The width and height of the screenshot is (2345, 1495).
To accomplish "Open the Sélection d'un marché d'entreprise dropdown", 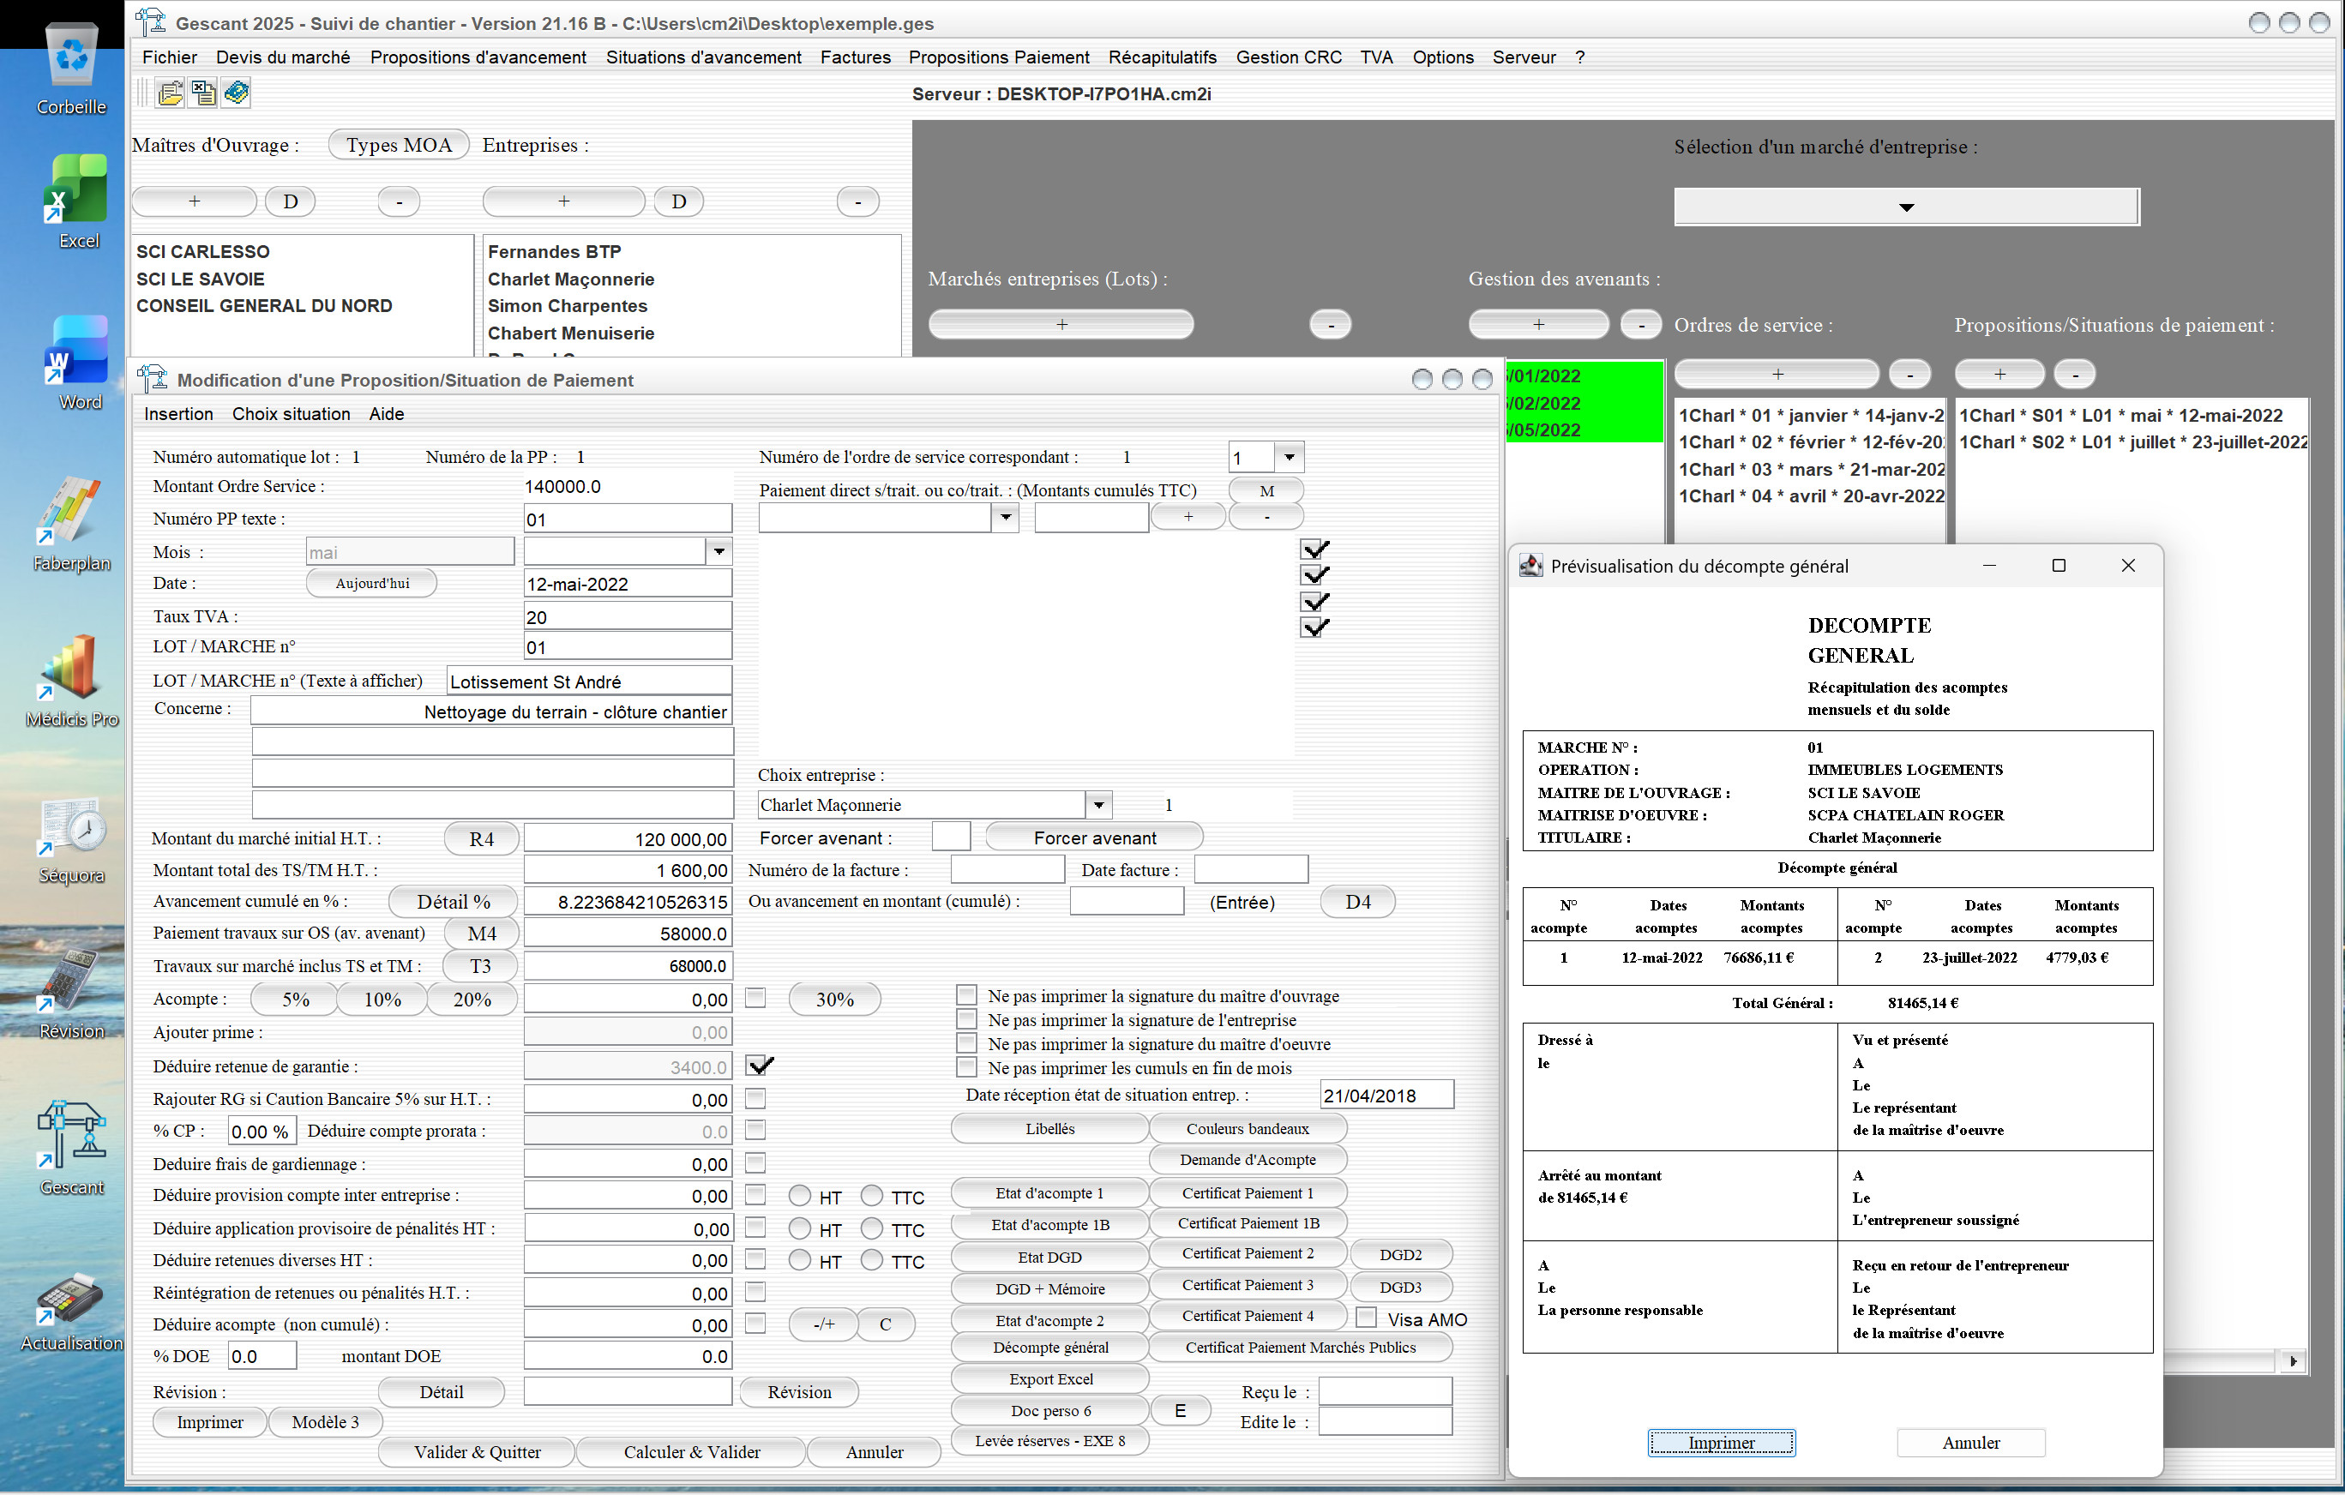I will [x=1906, y=207].
